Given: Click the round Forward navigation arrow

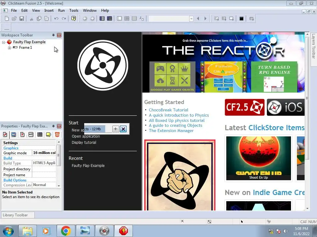Looking at the screenshot, I should coord(92,19).
